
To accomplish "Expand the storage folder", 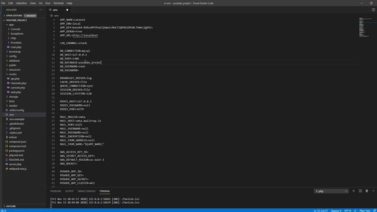I will 14,97.
